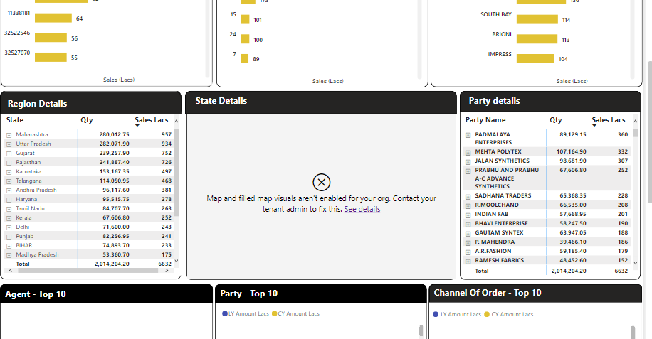Image resolution: width=652 pixels, height=339 pixels.
Task: Sort Party details by Party Name
Action: coord(485,120)
